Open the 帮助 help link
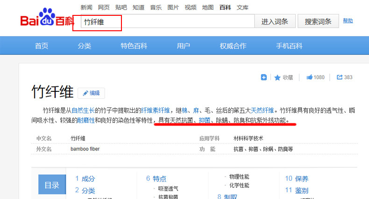This screenshot has height=199, width=369. 348,21
